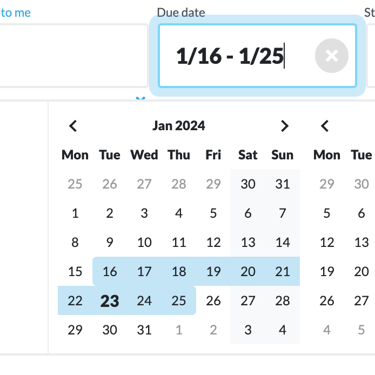
Task: Select grayed February 2 date
Action: (x=213, y=330)
